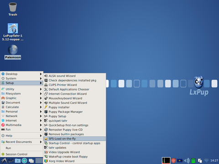Image resolution: width=219 pixels, height=164 pixels.
Task: Open QuickSetup first-run settings
Action: coord(75,125)
